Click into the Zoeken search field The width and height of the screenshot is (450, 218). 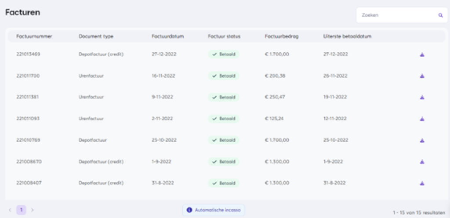coord(396,15)
